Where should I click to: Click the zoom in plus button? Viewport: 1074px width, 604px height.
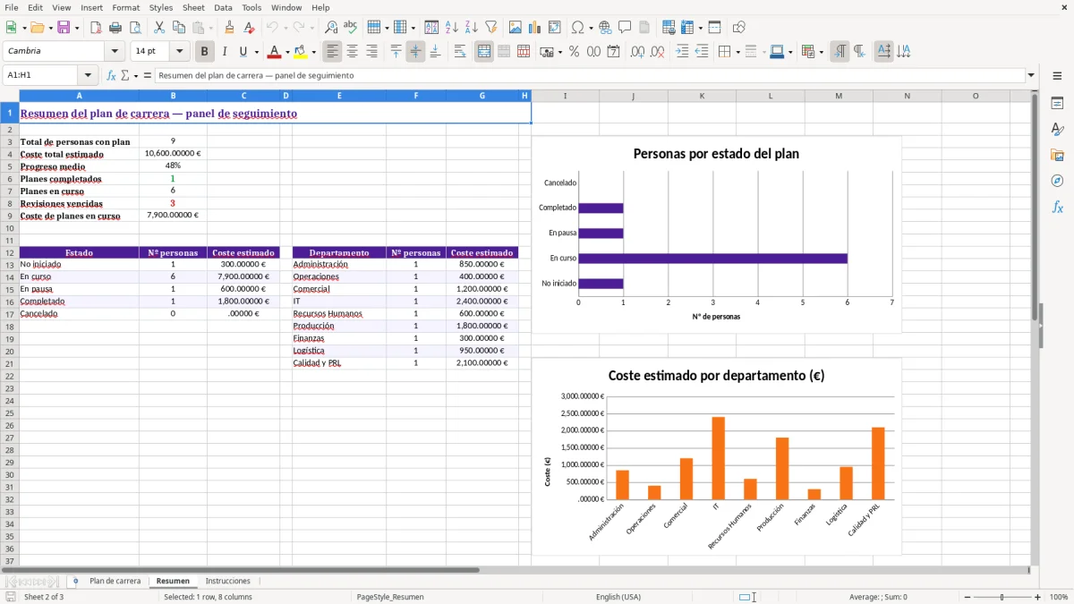click(x=1037, y=597)
